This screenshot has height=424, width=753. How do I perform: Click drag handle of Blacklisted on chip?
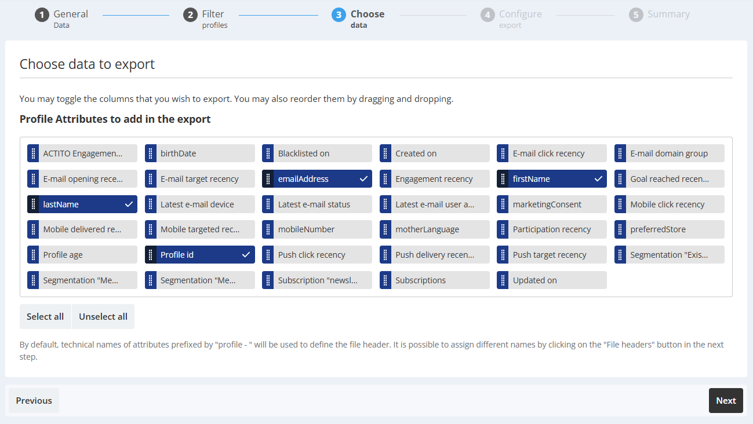[x=268, y=153]
